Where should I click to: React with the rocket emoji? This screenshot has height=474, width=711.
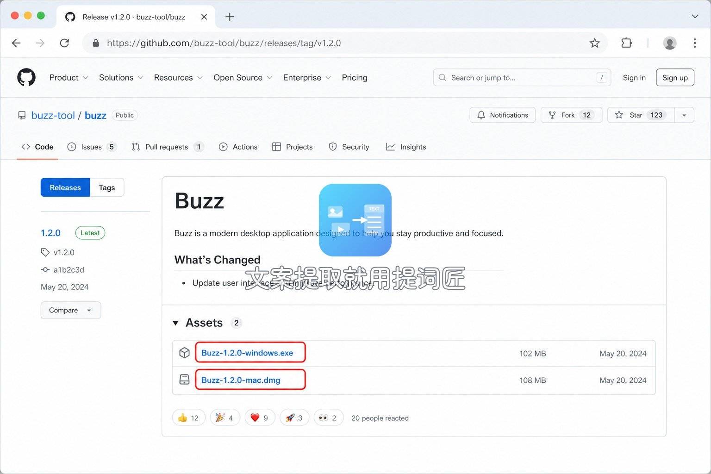294,418
